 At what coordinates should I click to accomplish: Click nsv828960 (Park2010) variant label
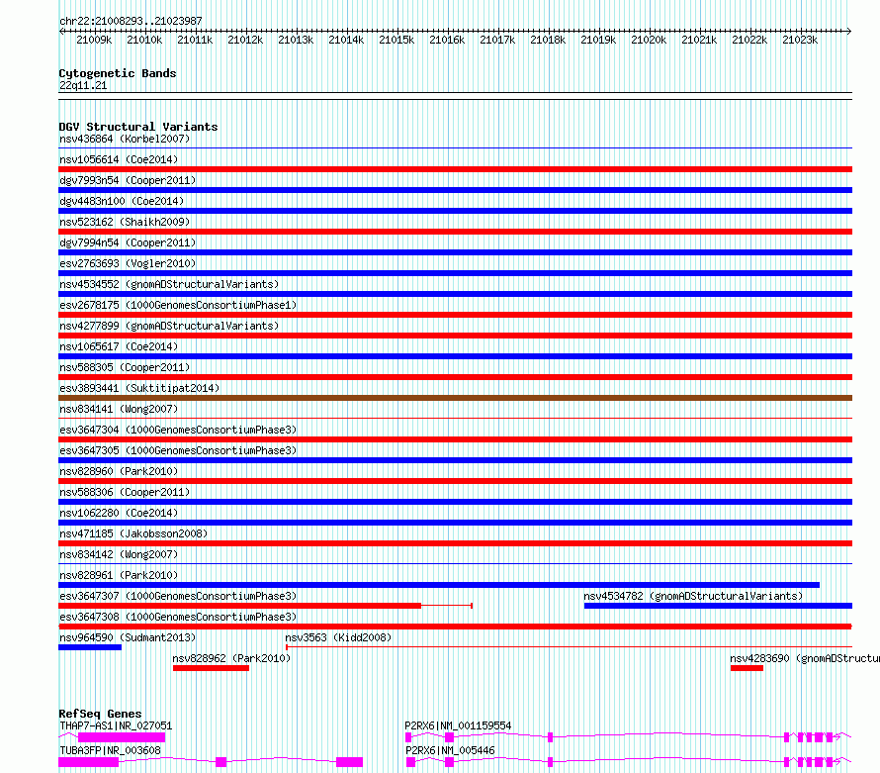119,471
